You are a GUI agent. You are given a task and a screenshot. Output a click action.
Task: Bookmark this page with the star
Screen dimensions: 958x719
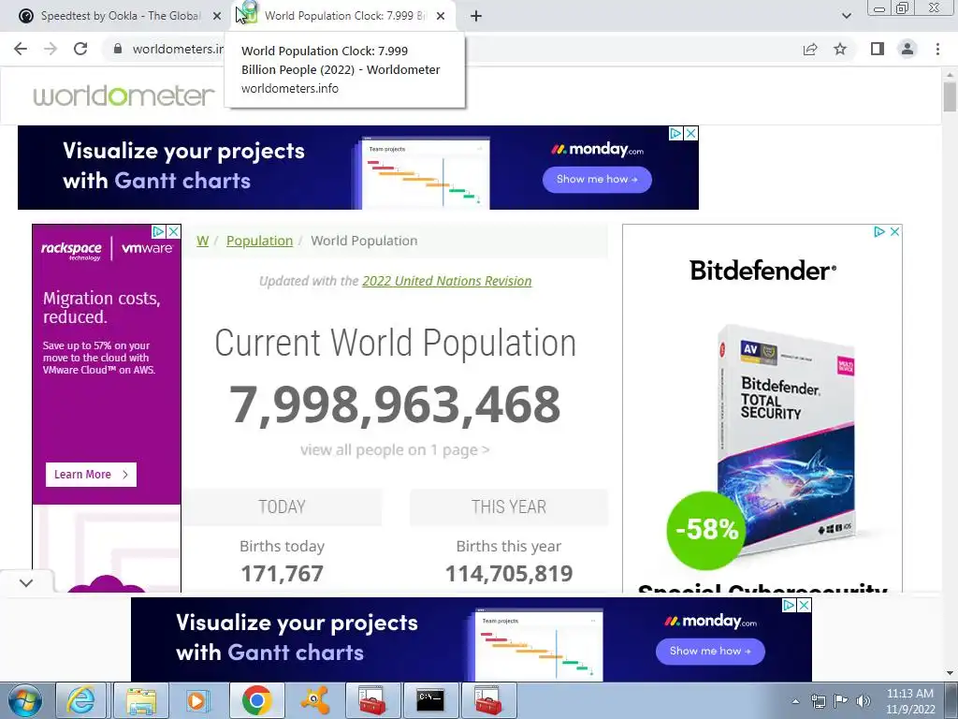(x=840, y=49)
